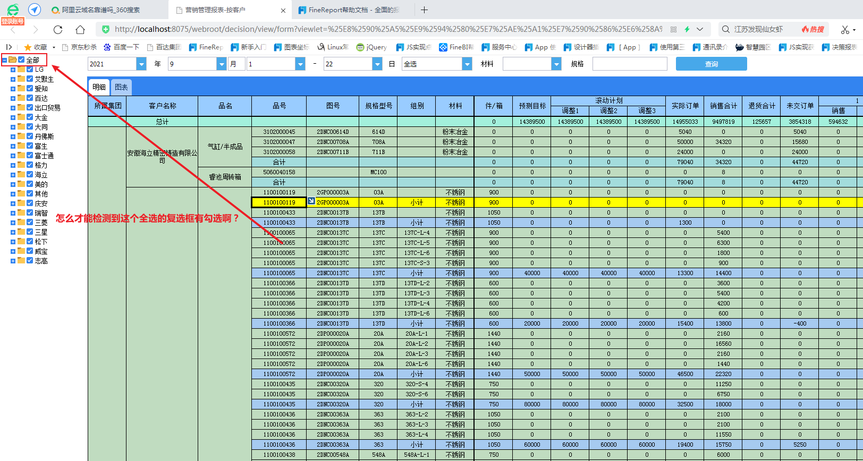
Task: Click the 查询 query button
Action: (x=711, y=64)
